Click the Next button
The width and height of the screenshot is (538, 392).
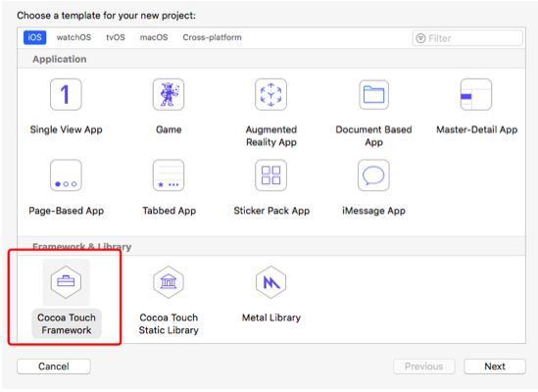pos(495,367)
